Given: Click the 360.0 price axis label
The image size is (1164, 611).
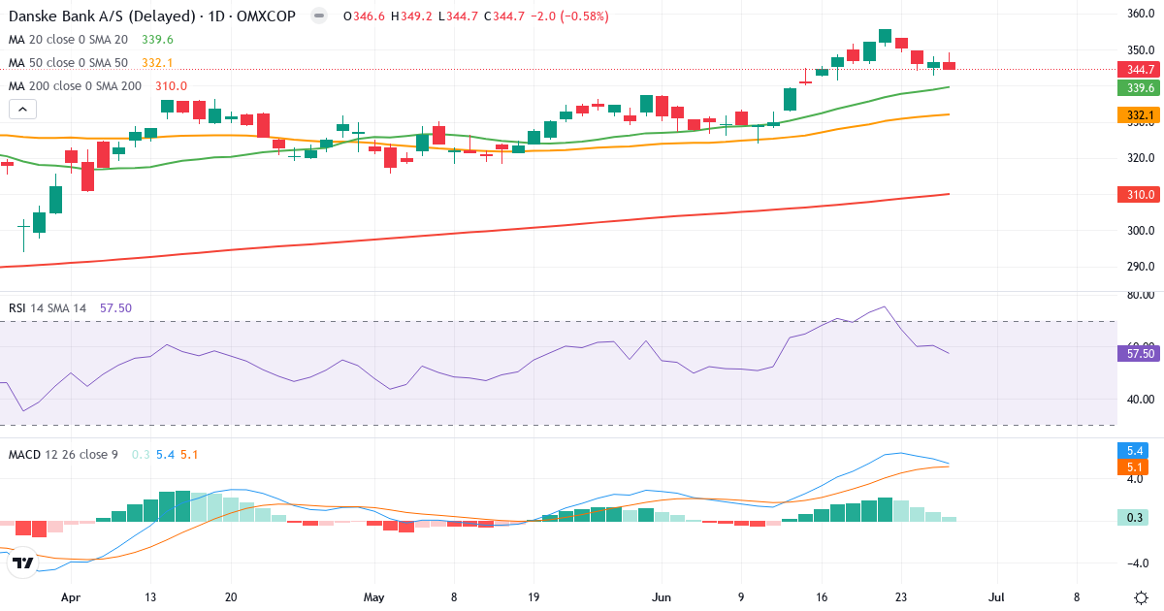Looking at the screenshot, I should click(x=1139, y=14).
